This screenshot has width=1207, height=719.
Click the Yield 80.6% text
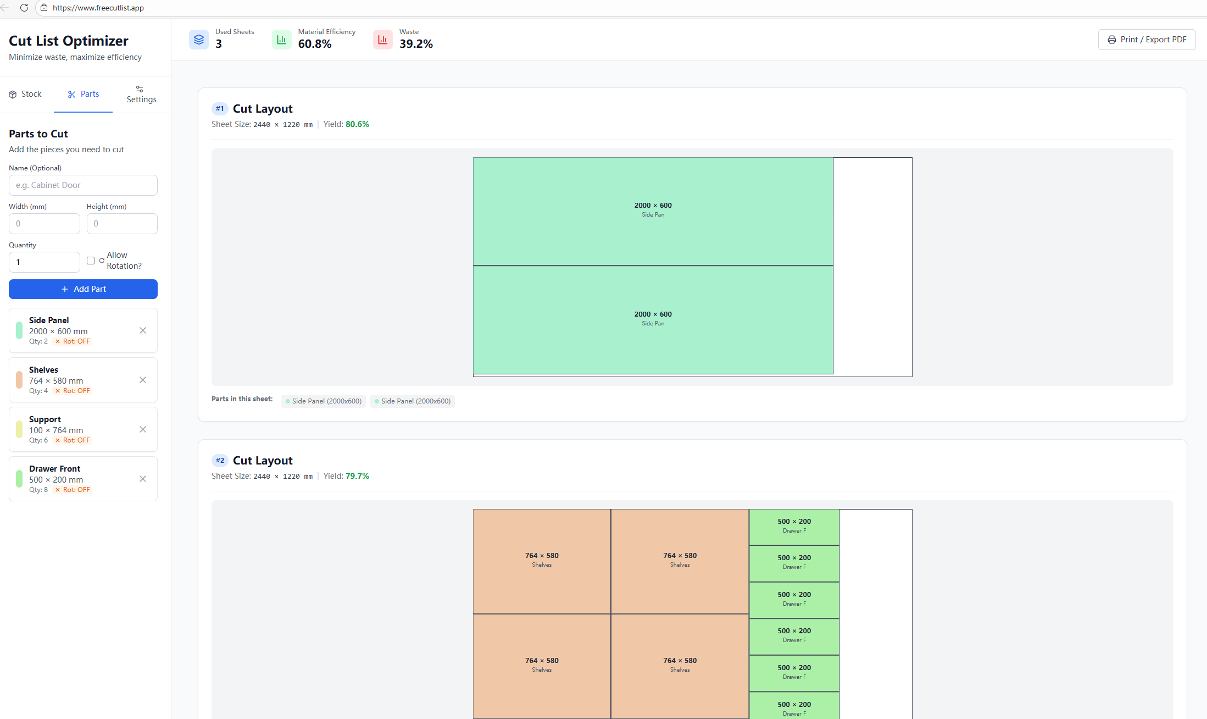point(346,124)
